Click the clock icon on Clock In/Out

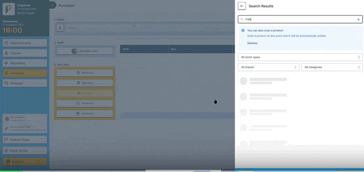coord(6,151)
